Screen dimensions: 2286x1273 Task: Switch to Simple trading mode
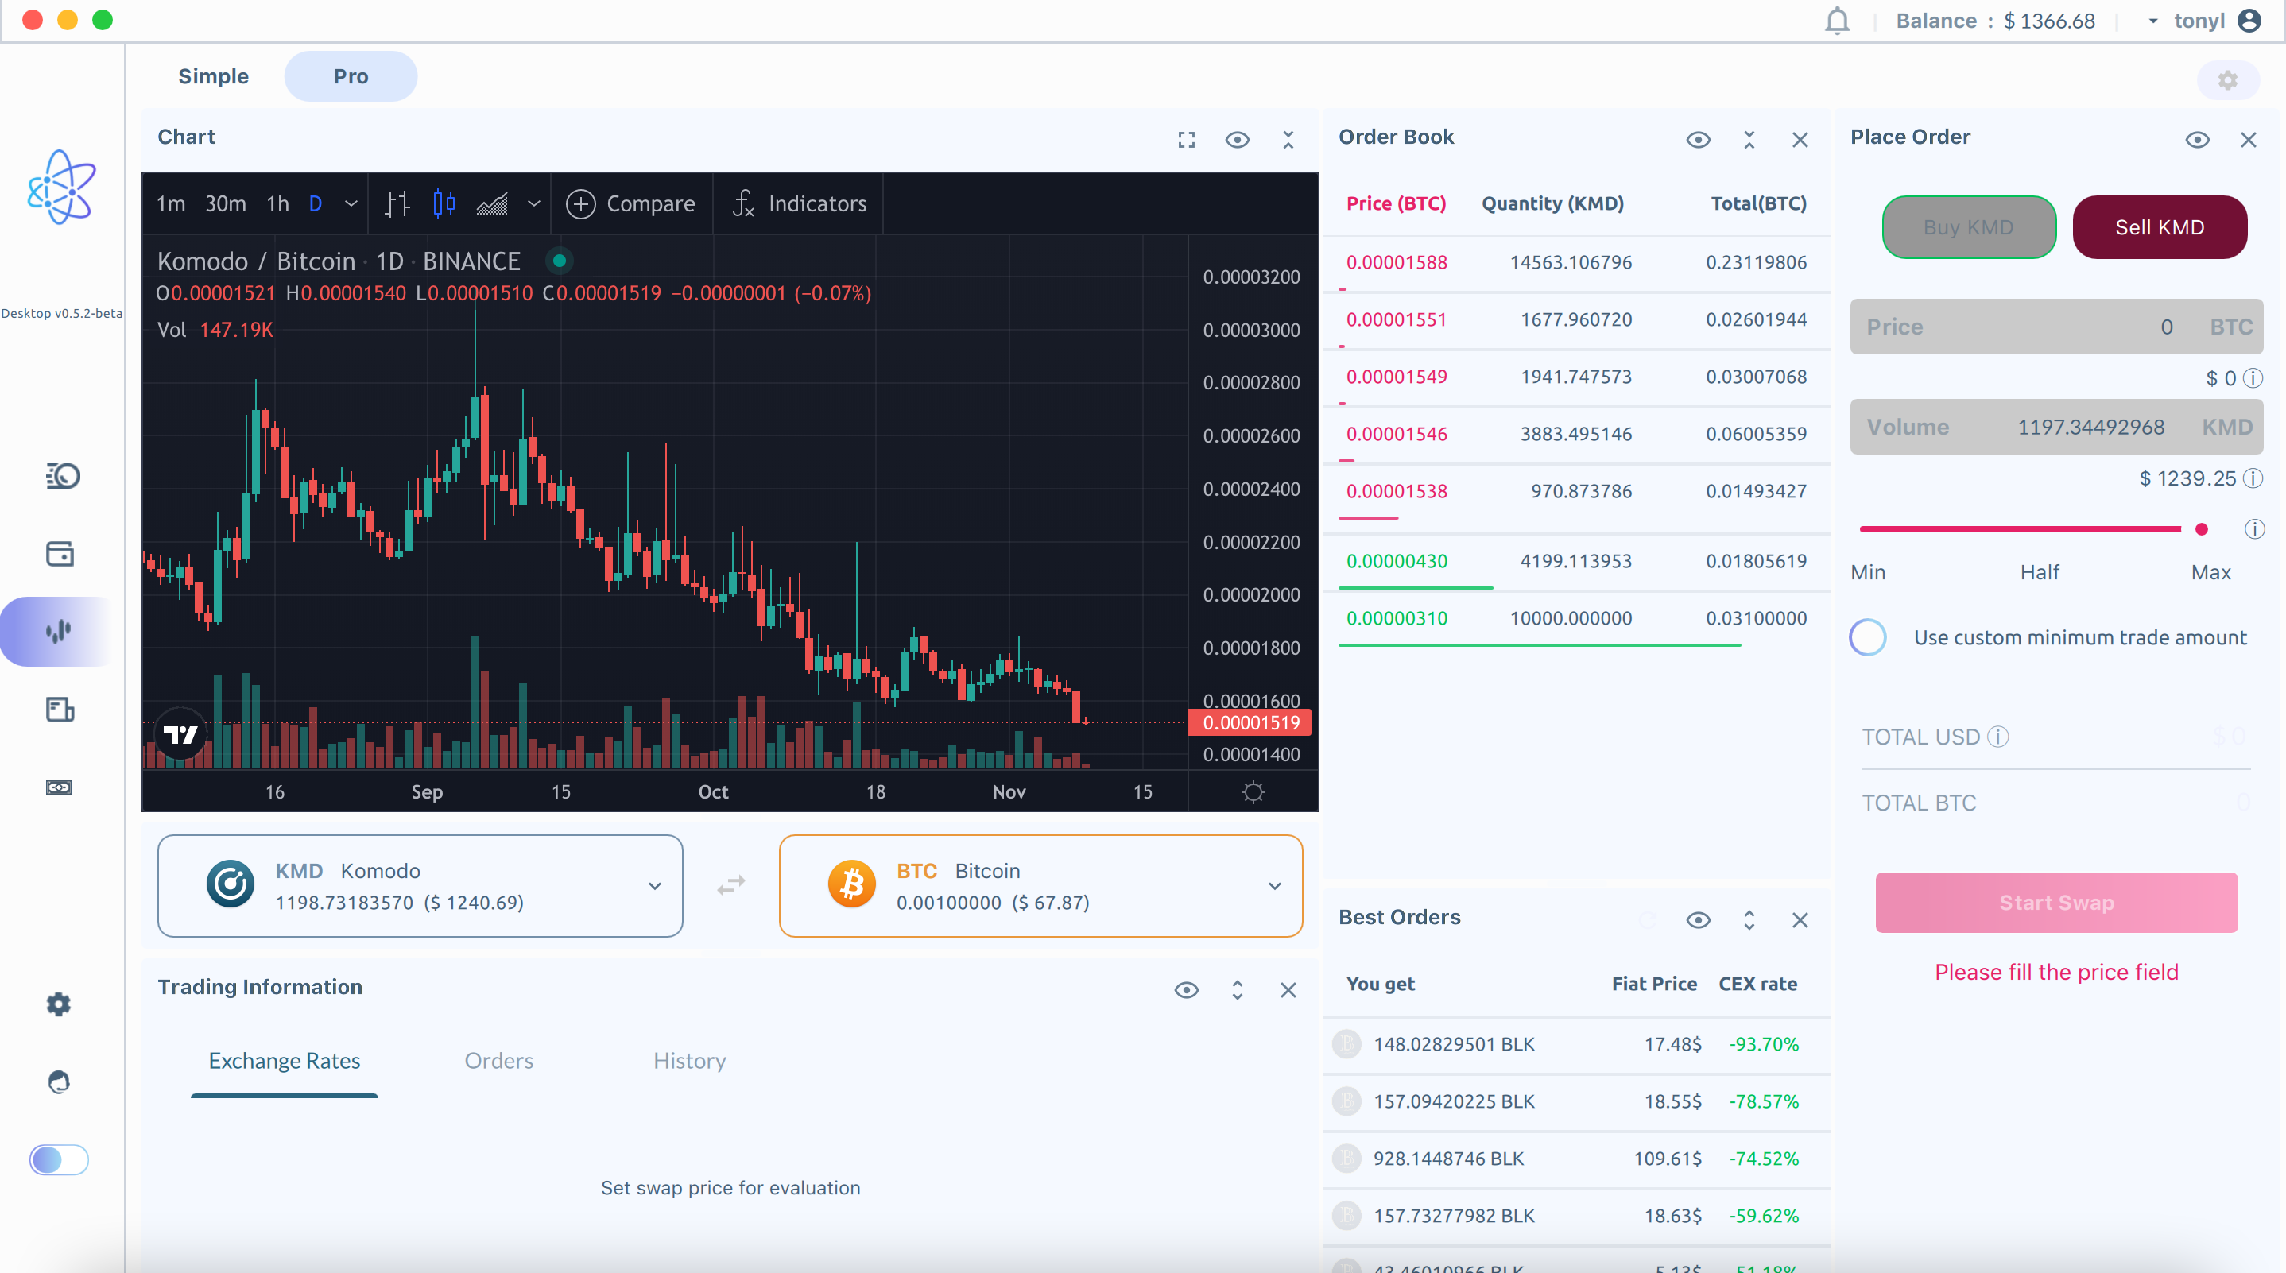click(213, 76)
